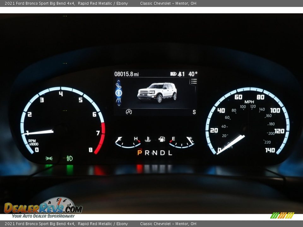
Task: Click the odometer reading 08015.8 mi
Action: click(x=126, y=74)
